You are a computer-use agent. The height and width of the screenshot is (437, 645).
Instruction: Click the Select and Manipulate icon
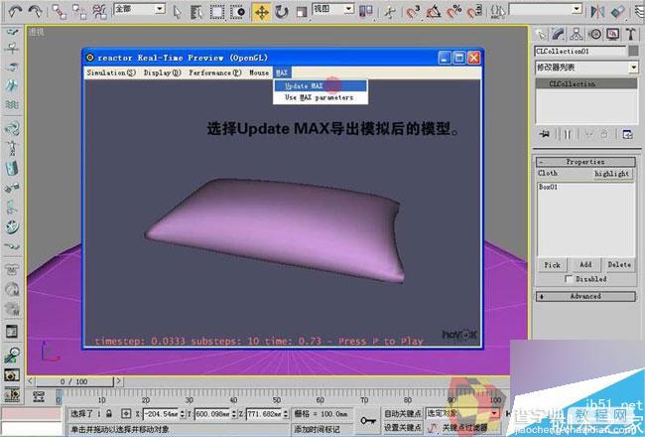click(389, 12)
